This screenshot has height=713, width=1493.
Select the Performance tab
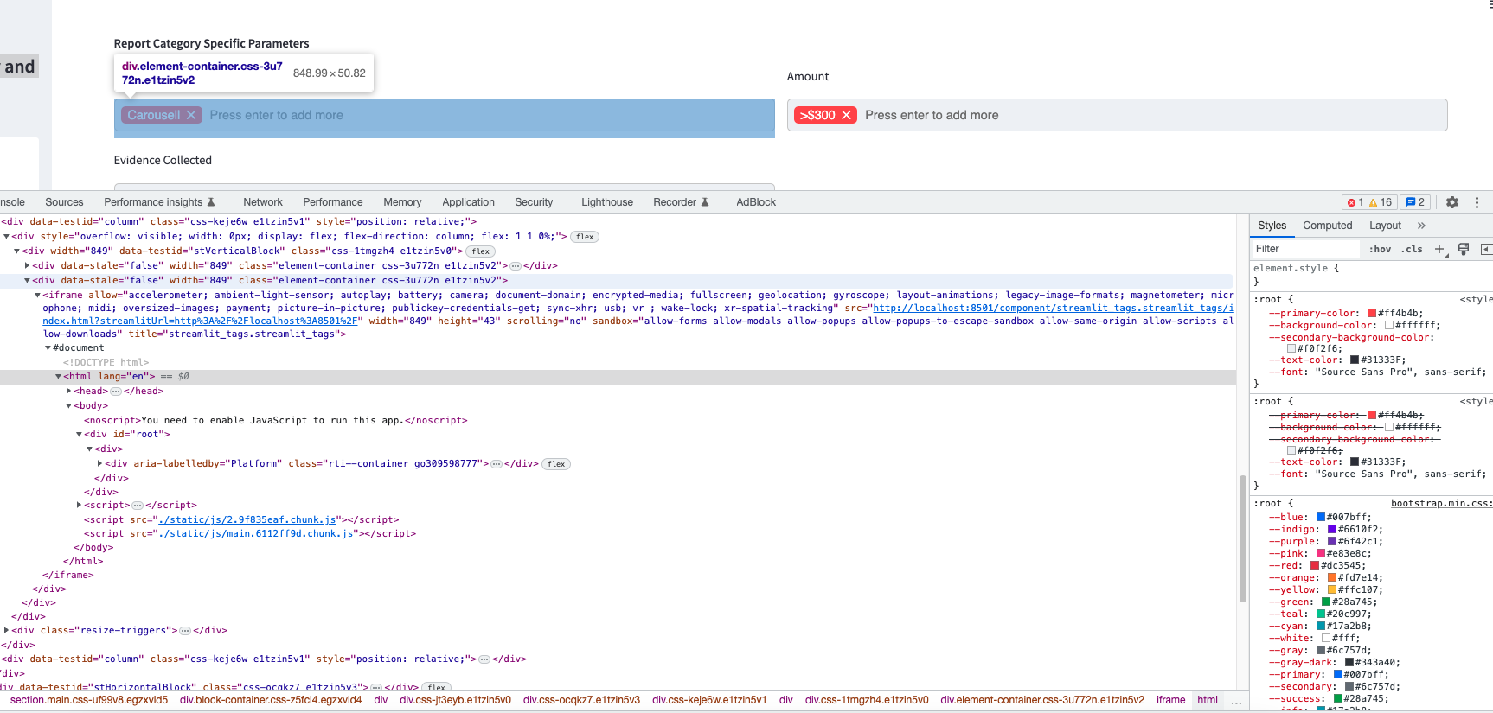[x=333, y=202]
